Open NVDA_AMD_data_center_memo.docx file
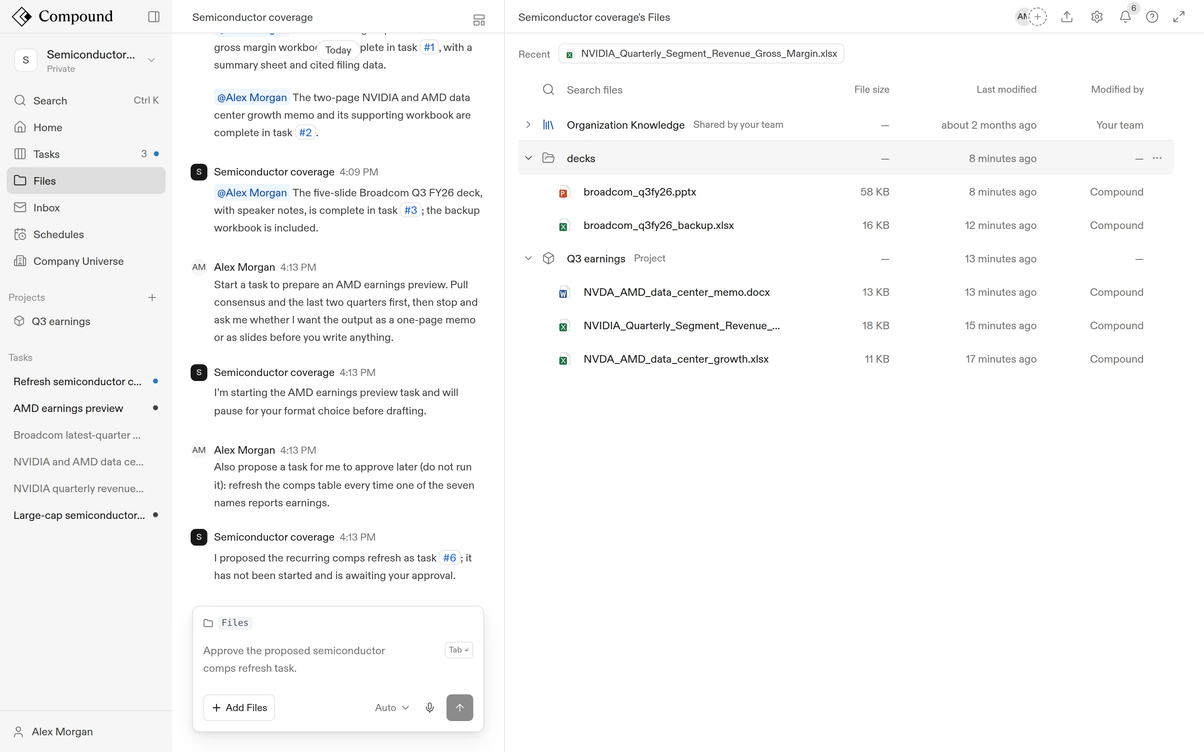This screenshot has height=752, width=1204. pos(677,292)
